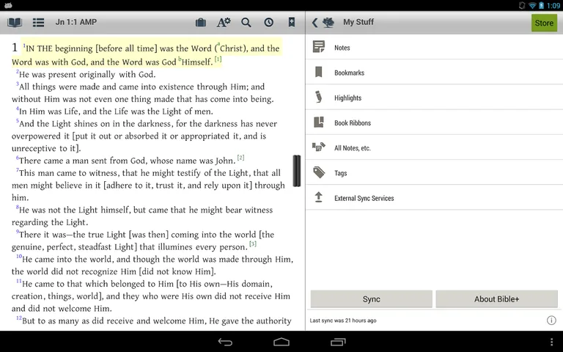This screenshot has height=352, width=563.
Task: Tap Android back navigation button
Action: point(225,342)
